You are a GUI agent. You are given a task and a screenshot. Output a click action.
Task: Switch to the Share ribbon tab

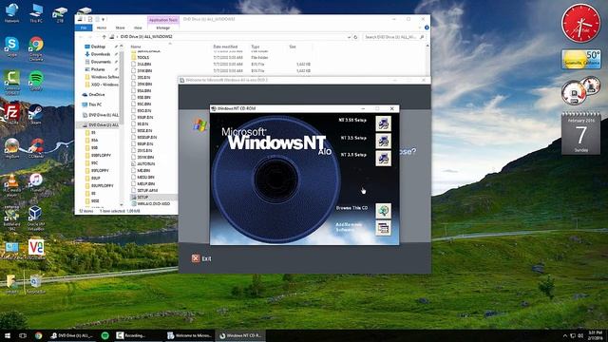pyautogui.click(x=121, y=28)
